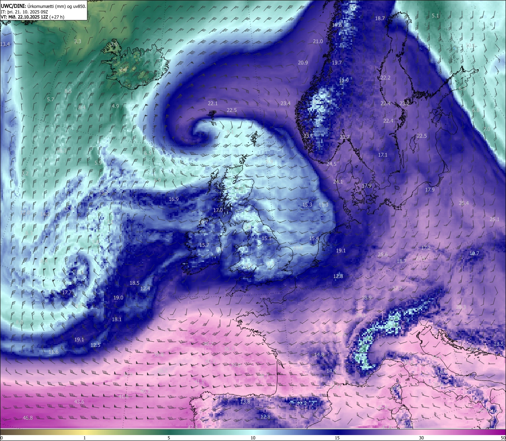The width and height of the screenshot is (506, 441).
Task: Click the 17.7 value near the Atlantic swirl
Action: [x=67, y=292]
